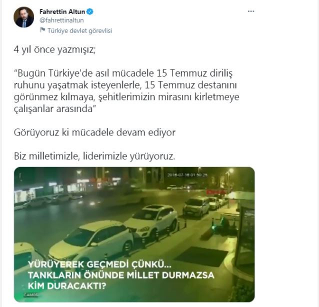Click the government official flag icon
319x307 pixels.
42,30
